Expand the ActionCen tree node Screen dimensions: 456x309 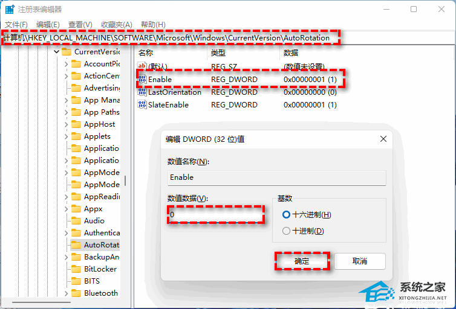(x=66, y=76)
